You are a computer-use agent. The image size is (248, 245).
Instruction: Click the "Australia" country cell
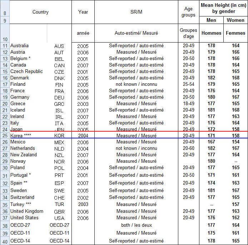(x=20, y=46)
